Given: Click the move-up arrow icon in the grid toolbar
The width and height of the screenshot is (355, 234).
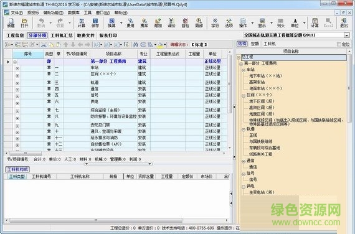Looking at the screenshot, I should pos(65,45).
